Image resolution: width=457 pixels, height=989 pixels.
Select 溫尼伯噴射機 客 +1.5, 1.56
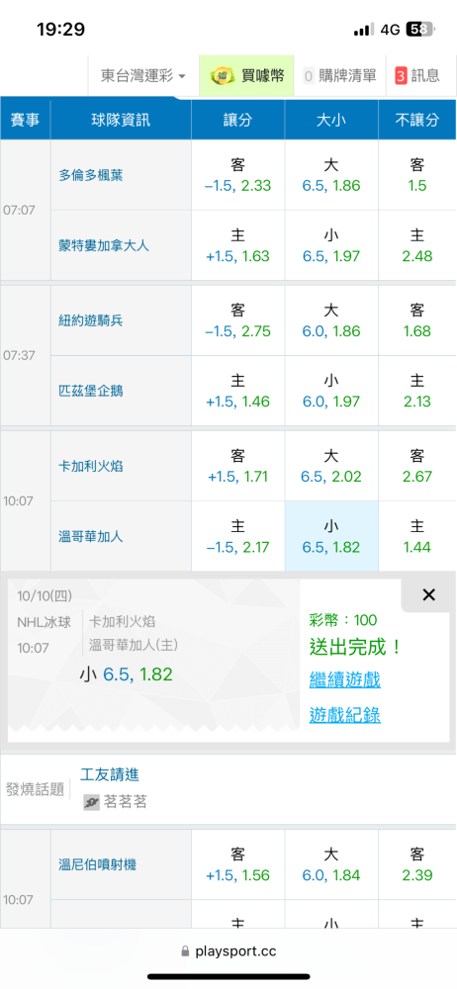pyautogui.click(x=238, y=864)
